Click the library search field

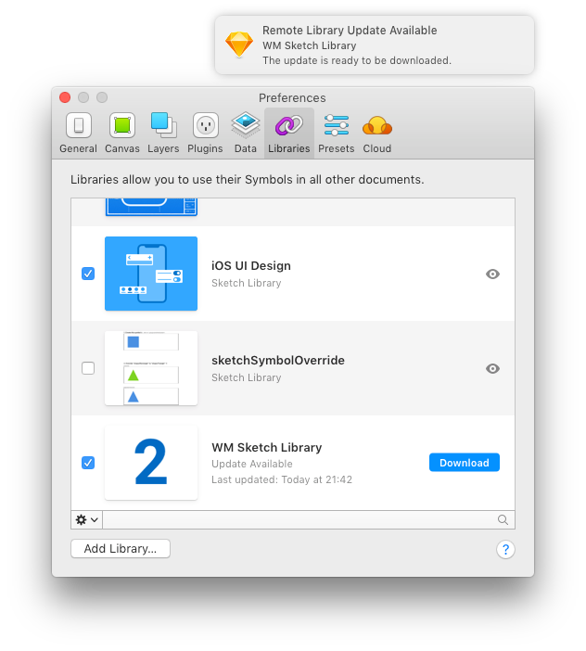(309, 520)
